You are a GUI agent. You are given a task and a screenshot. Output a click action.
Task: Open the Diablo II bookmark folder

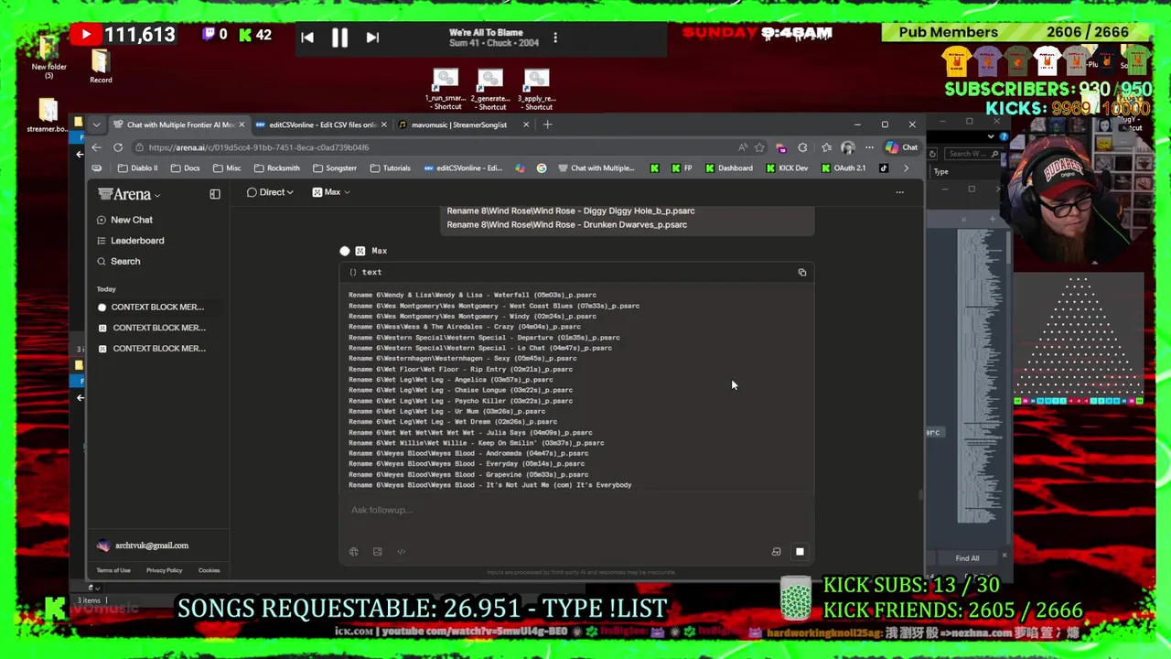point(138,168)
